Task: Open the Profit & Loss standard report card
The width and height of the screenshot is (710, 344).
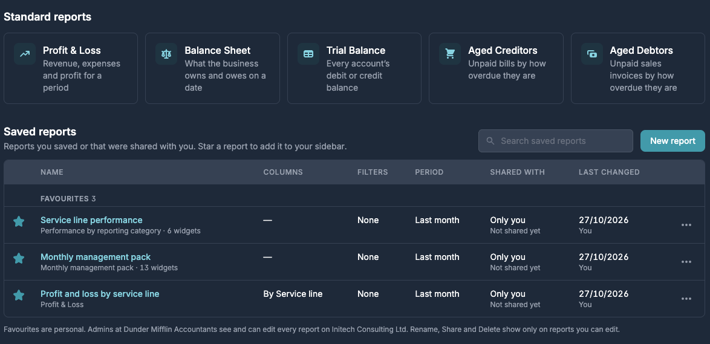Action: coord(71,68)
